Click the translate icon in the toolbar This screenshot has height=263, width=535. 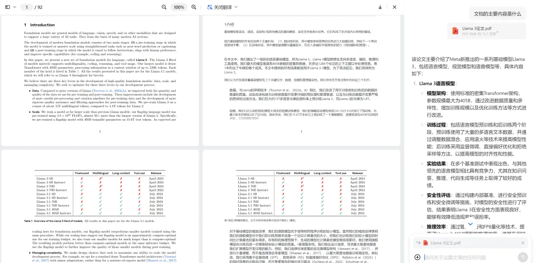point(210,7)
